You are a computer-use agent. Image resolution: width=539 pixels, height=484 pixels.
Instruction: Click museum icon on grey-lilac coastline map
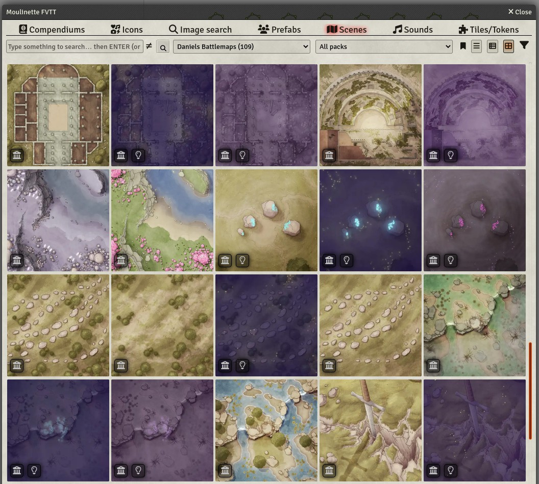click(17, 261)
